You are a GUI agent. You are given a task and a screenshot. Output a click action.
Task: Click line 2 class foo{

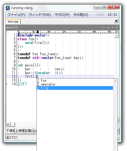(27, 39)
